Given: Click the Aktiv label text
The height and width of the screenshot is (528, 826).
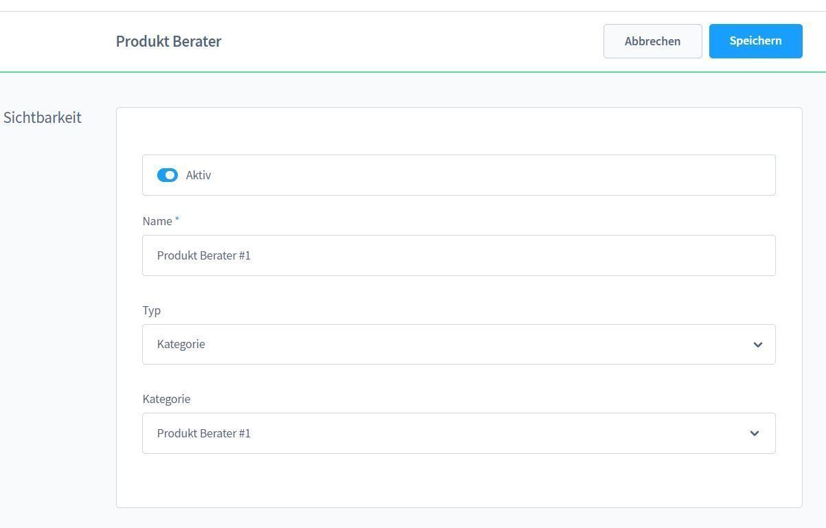Looking at the screenshot, I should [198, 175].
